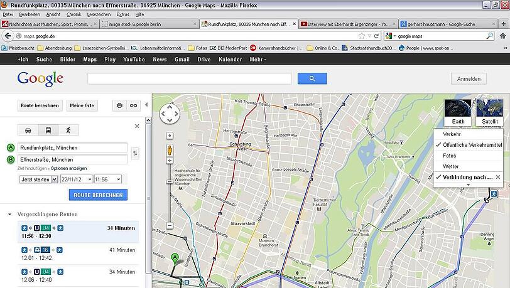Switch to the Interview mit Eberhardt YouTube tab

pos(349,24)
